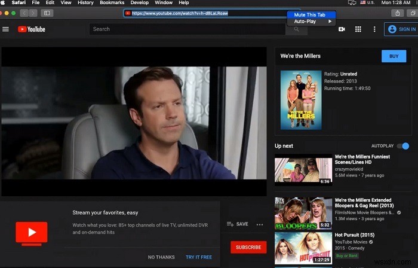Open the create video camera icon

[x=342, y=29]
